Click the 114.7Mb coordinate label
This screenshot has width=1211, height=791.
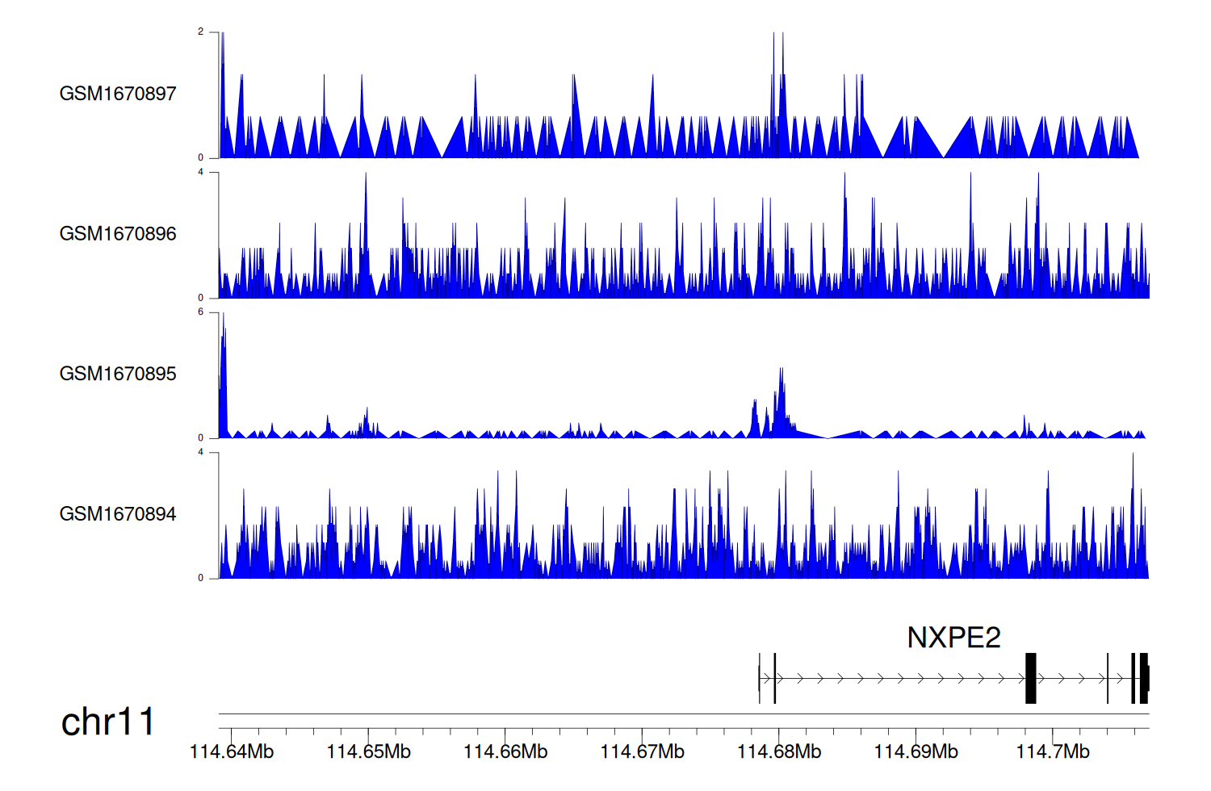(x=1052, y=752)
